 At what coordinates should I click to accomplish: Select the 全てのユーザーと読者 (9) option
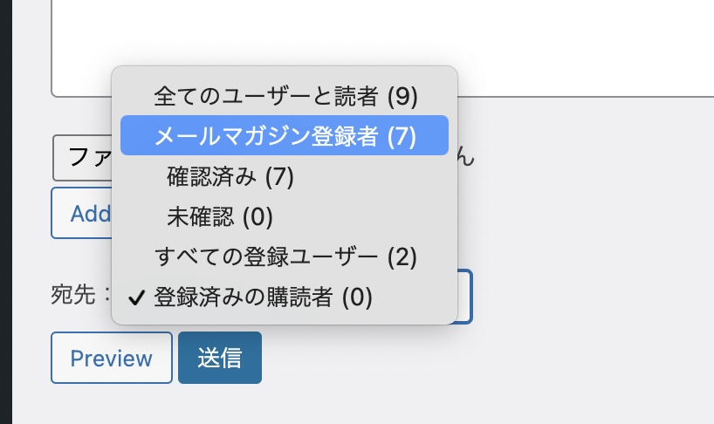(285, 95)
